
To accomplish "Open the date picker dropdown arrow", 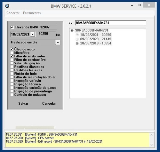I will [33, 34].
